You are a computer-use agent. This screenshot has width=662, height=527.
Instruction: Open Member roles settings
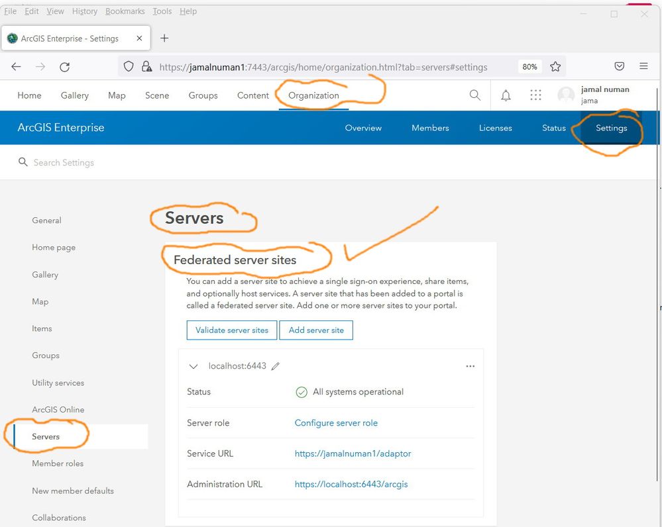[58, 463]
